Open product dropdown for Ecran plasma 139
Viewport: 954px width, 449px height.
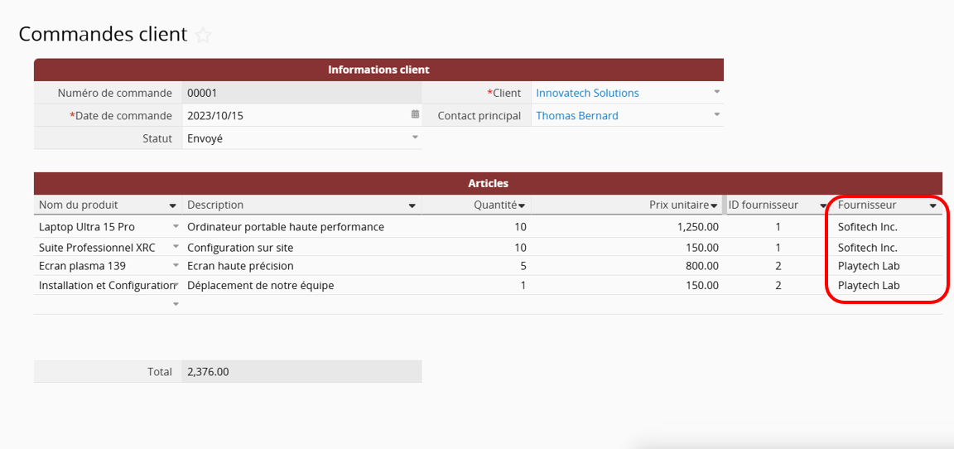(176, 266)
